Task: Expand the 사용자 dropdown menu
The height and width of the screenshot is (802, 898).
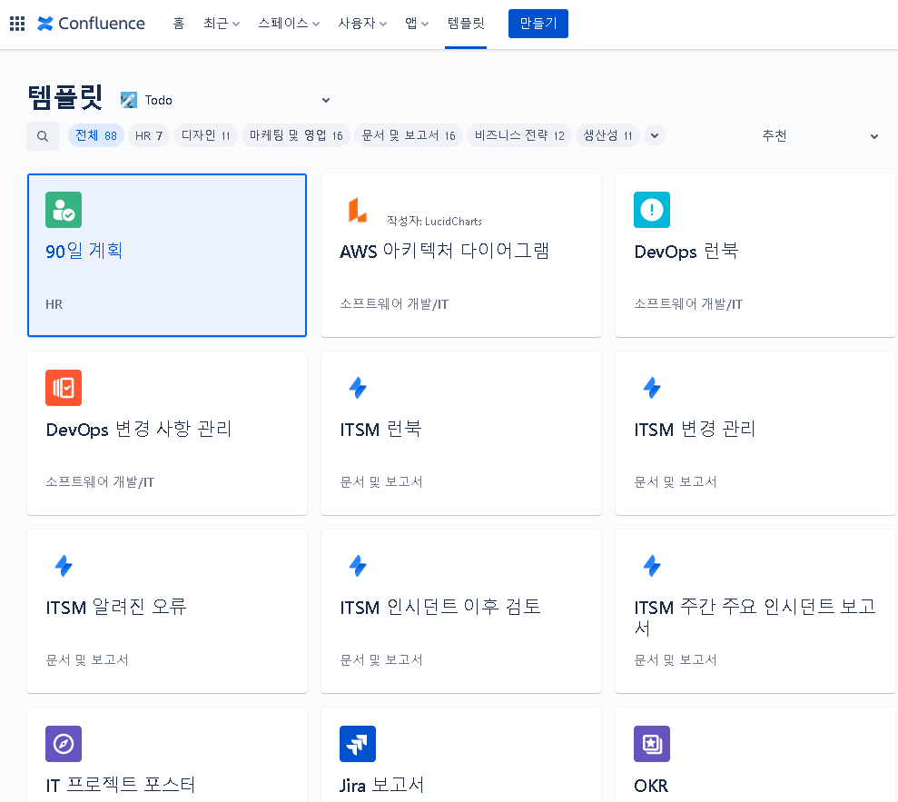Action: click(x=362, y=24)
